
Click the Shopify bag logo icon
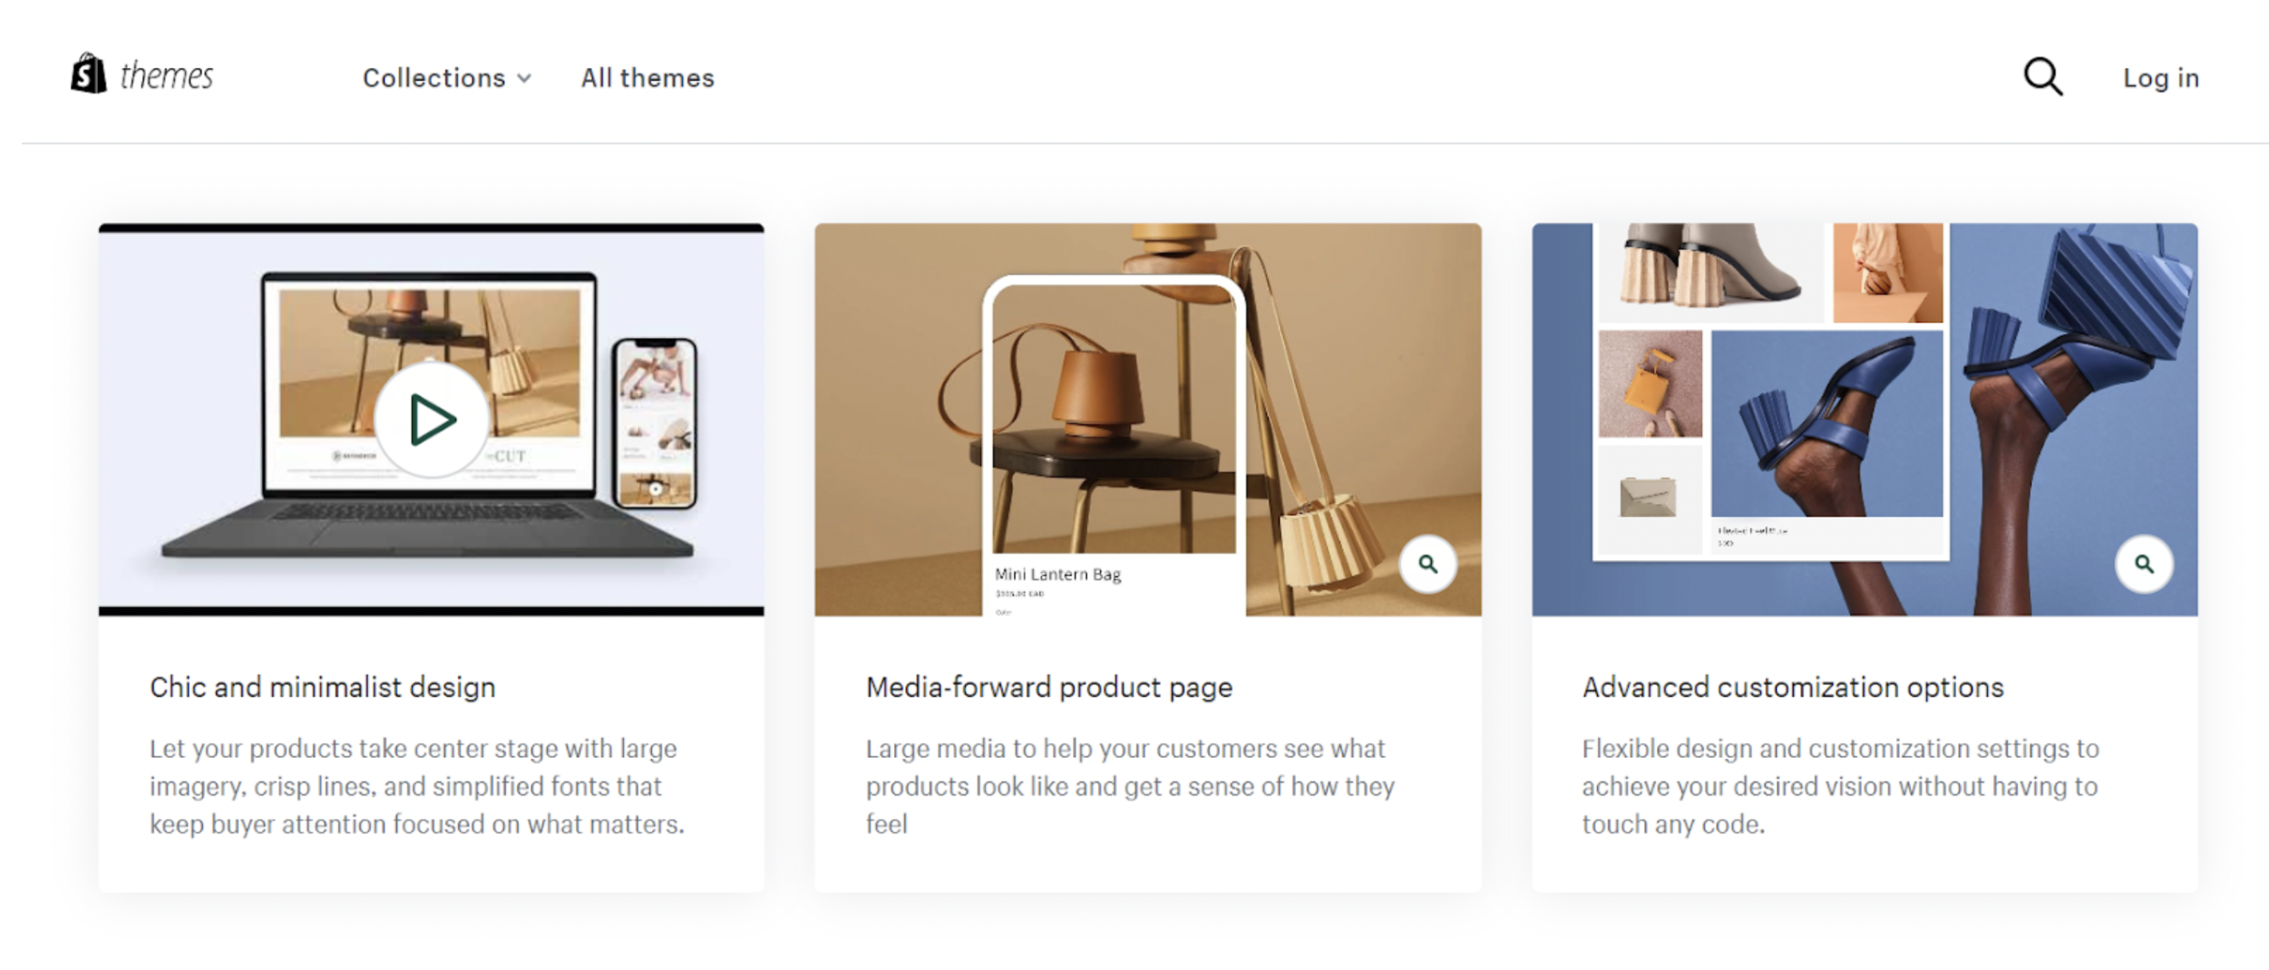[89, 73]
